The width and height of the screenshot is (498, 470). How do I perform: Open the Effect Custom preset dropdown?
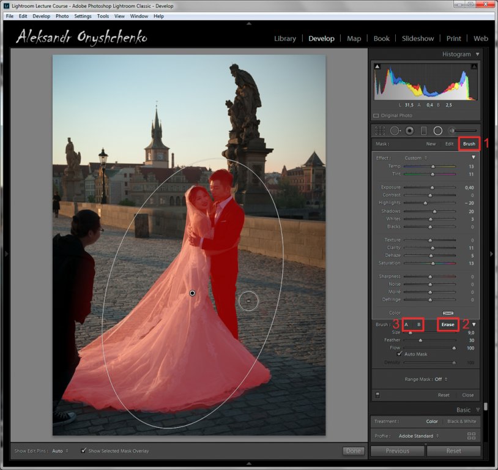click(x=415, y=158)
